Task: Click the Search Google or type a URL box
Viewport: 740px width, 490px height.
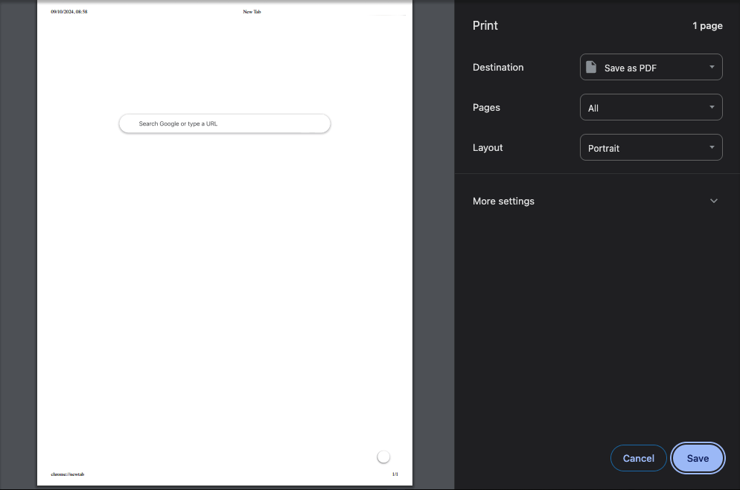Action: click(x=225, y=123)
